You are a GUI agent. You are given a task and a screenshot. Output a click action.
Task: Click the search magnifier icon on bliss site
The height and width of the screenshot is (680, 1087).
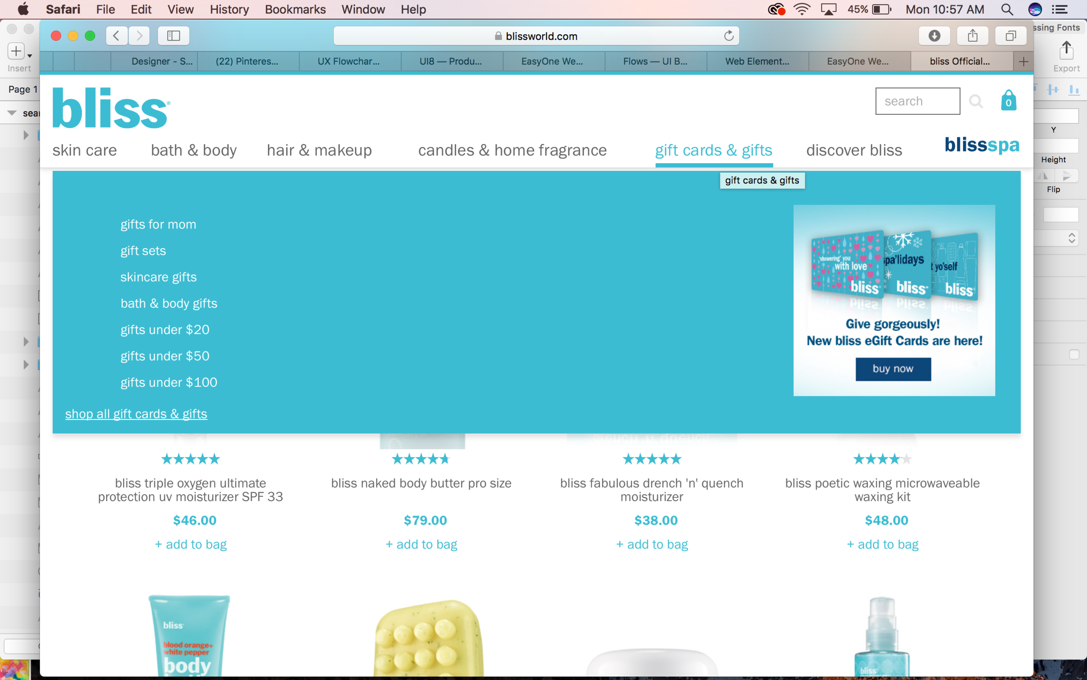tap(976, 101)
